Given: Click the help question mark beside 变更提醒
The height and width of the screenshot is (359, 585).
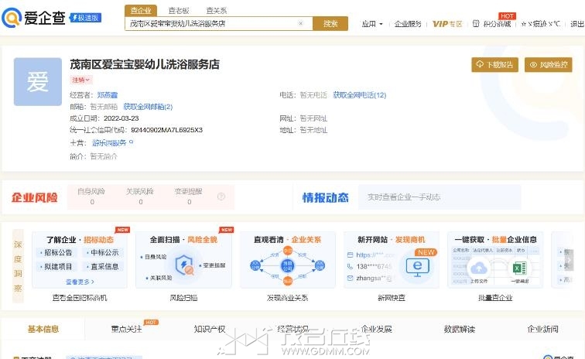Looking at the screenshot, I should (x=221, y=197).
